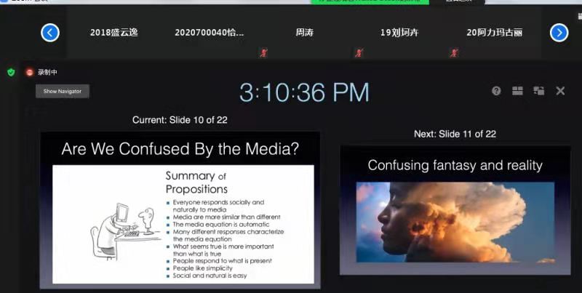
Task: Select participant tile 2018盛云逸
Action: (x=113, y=33)
